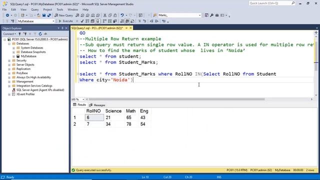The height and width of the screenshot is (180, 320).
Task: Click Disconnect plug icon in Object Explorer
Action: point(25,34)
